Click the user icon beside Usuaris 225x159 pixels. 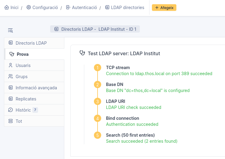pyautogui.click(x=11, y=65)
